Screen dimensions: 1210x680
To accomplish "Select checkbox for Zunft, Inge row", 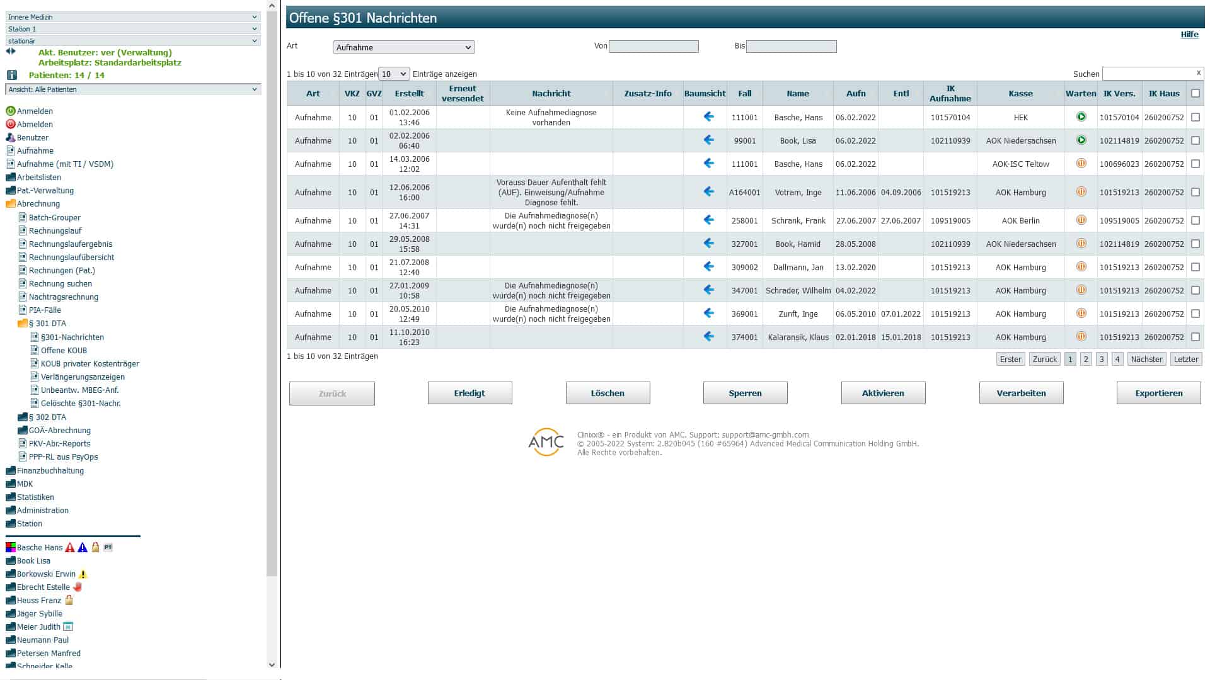I will (x=1195, y=314).
